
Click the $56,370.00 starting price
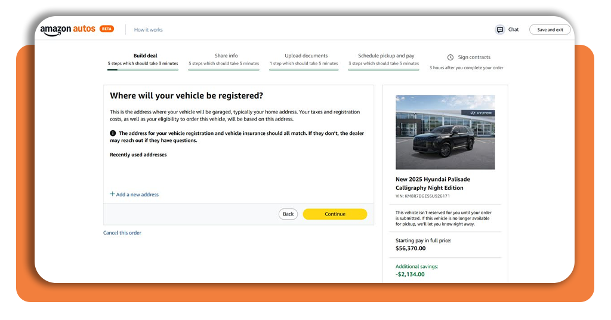(x=411, y=248)
